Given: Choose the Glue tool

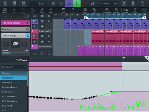Looking at the screenshot, I should (23, 10).
